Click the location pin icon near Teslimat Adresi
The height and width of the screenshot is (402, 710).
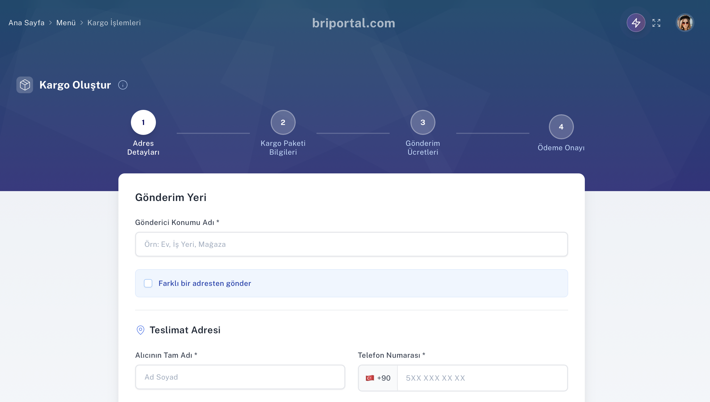[141, 330]
